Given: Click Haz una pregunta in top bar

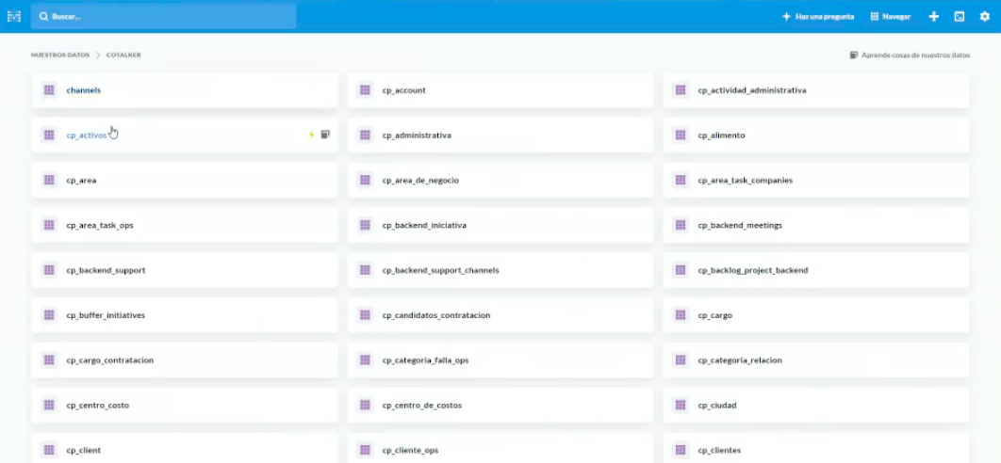Looking at the screenshot, I should [818, 17].
